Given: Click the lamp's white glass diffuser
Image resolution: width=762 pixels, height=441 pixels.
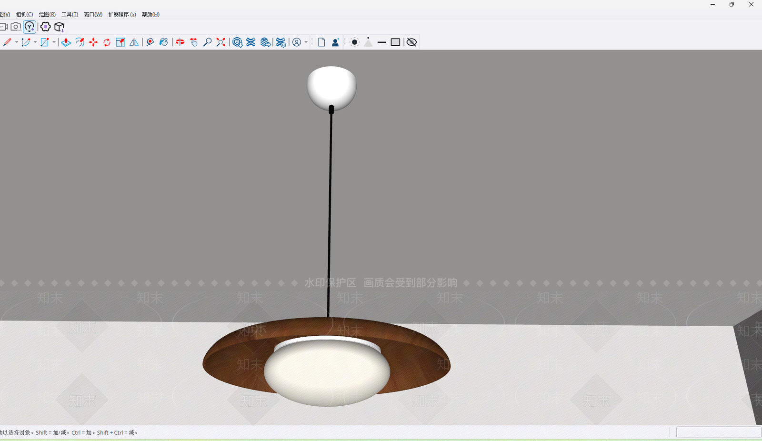Looking at the screenshot, I should coord(327,372).
